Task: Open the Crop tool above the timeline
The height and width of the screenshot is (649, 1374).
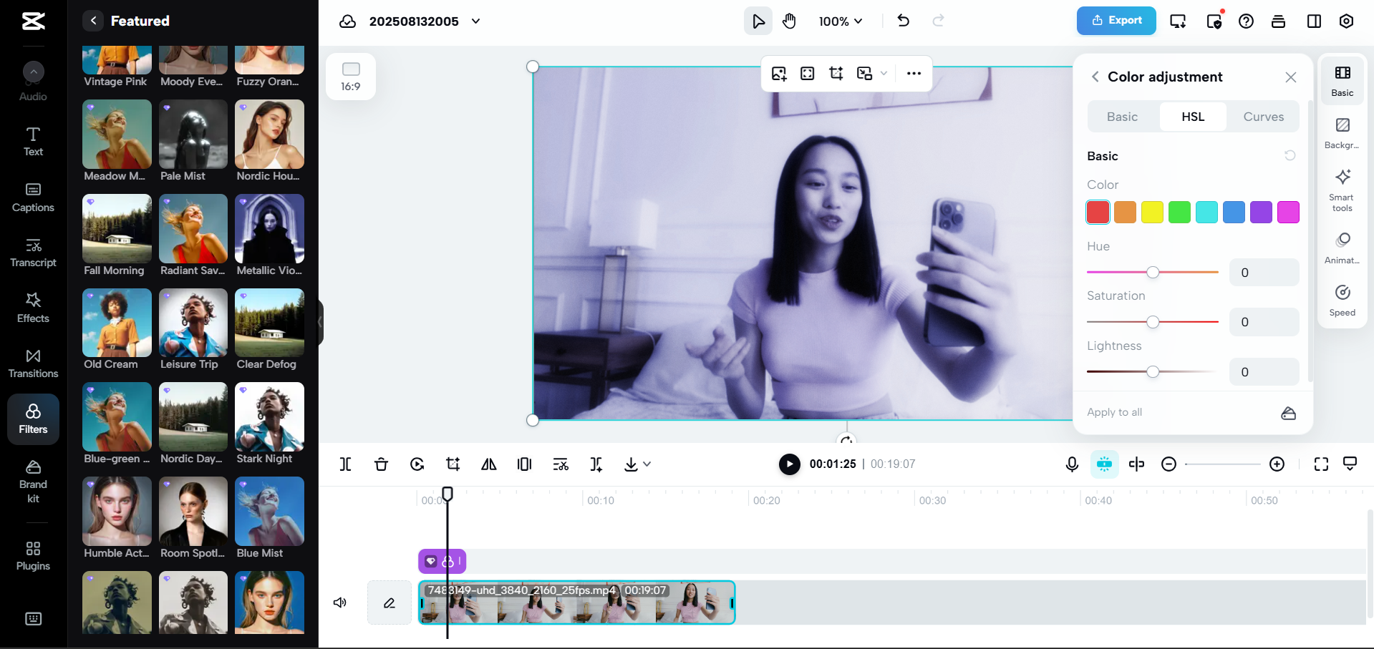Action: (453, 464)
